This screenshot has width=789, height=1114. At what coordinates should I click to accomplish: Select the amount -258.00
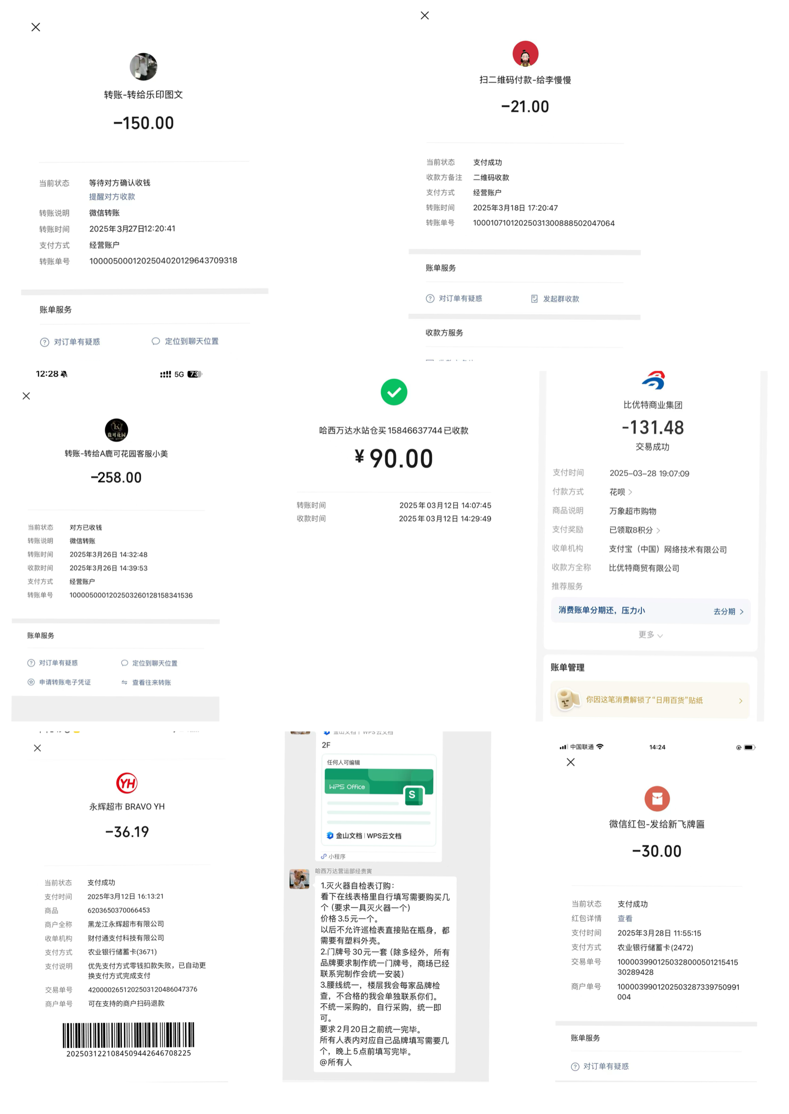116,477
